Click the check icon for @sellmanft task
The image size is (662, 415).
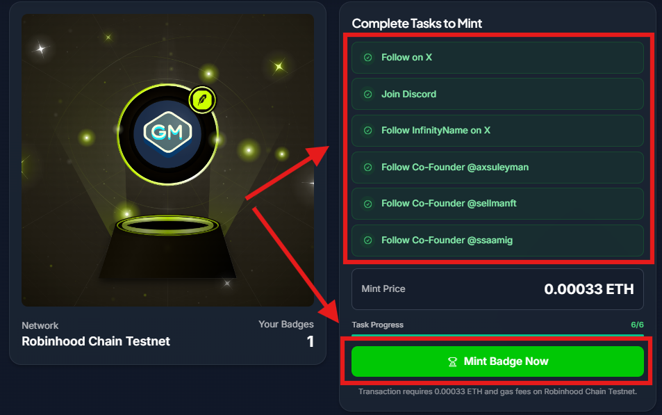click(x=367, y=204)
